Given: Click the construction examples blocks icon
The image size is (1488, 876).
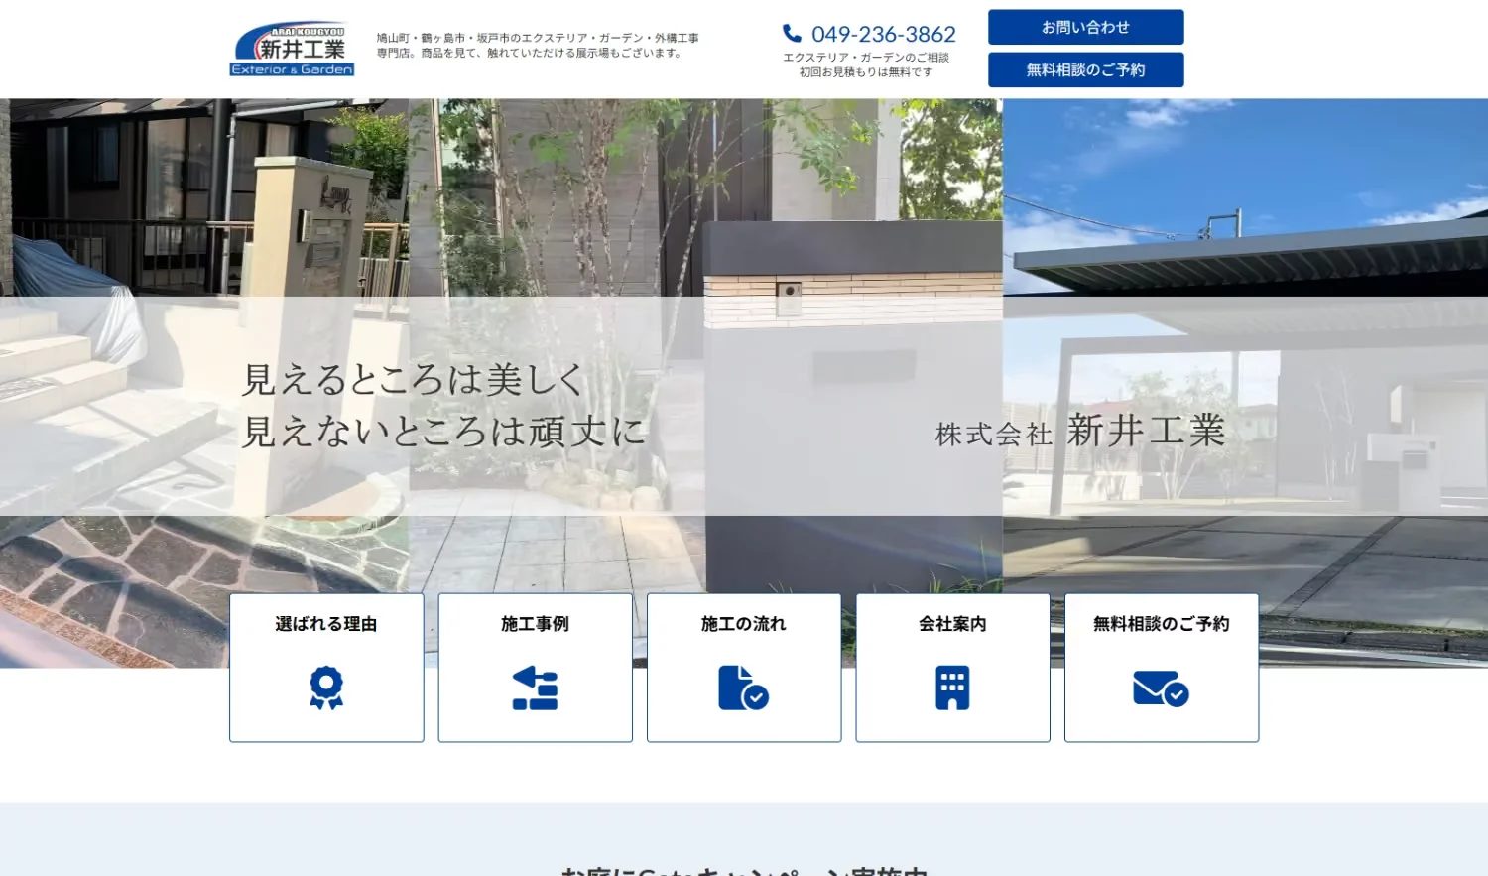Looking at the screenshot, I should (535, 688).
